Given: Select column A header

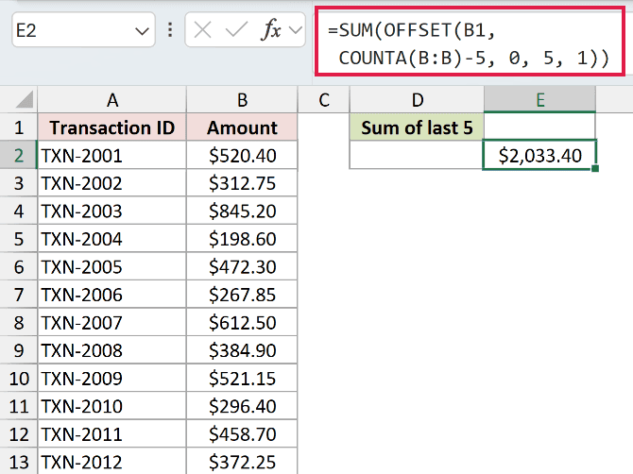Looking at the screenshot, I should coord(111,100).
